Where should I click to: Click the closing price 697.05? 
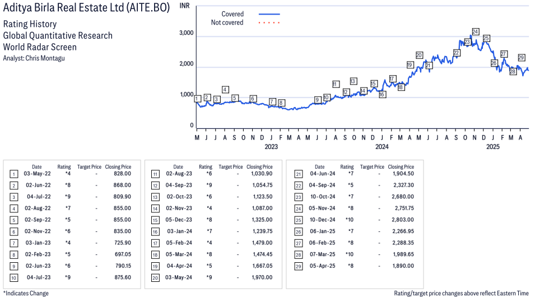tap(123, 254)
